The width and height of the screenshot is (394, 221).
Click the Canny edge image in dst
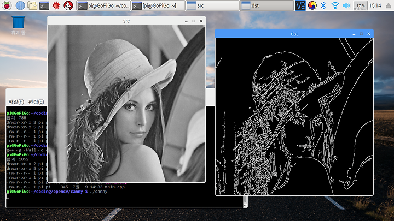294,117
